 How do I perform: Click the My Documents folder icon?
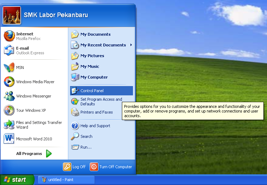point(75,34)
